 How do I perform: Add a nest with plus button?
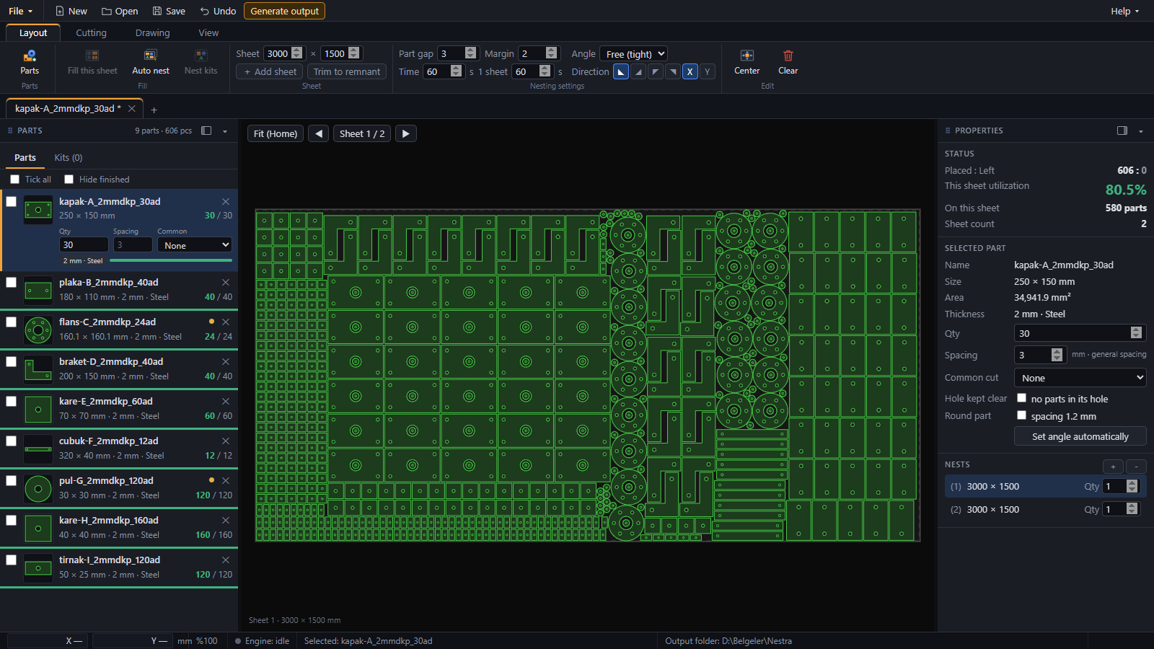1113,467
